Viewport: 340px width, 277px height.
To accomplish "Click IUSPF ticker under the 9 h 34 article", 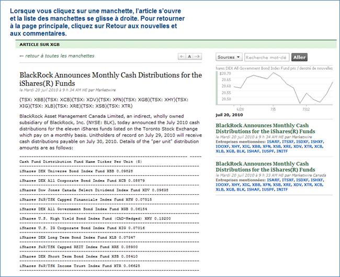I will [268, 151].
